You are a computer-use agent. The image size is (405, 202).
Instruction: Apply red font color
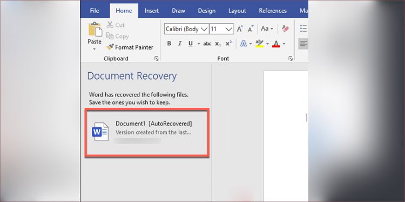pos(276,44)
